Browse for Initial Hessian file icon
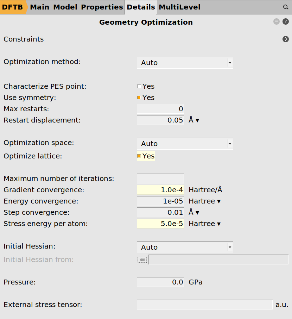This screenshot has width=292, height=319. [x=142, y=259]
